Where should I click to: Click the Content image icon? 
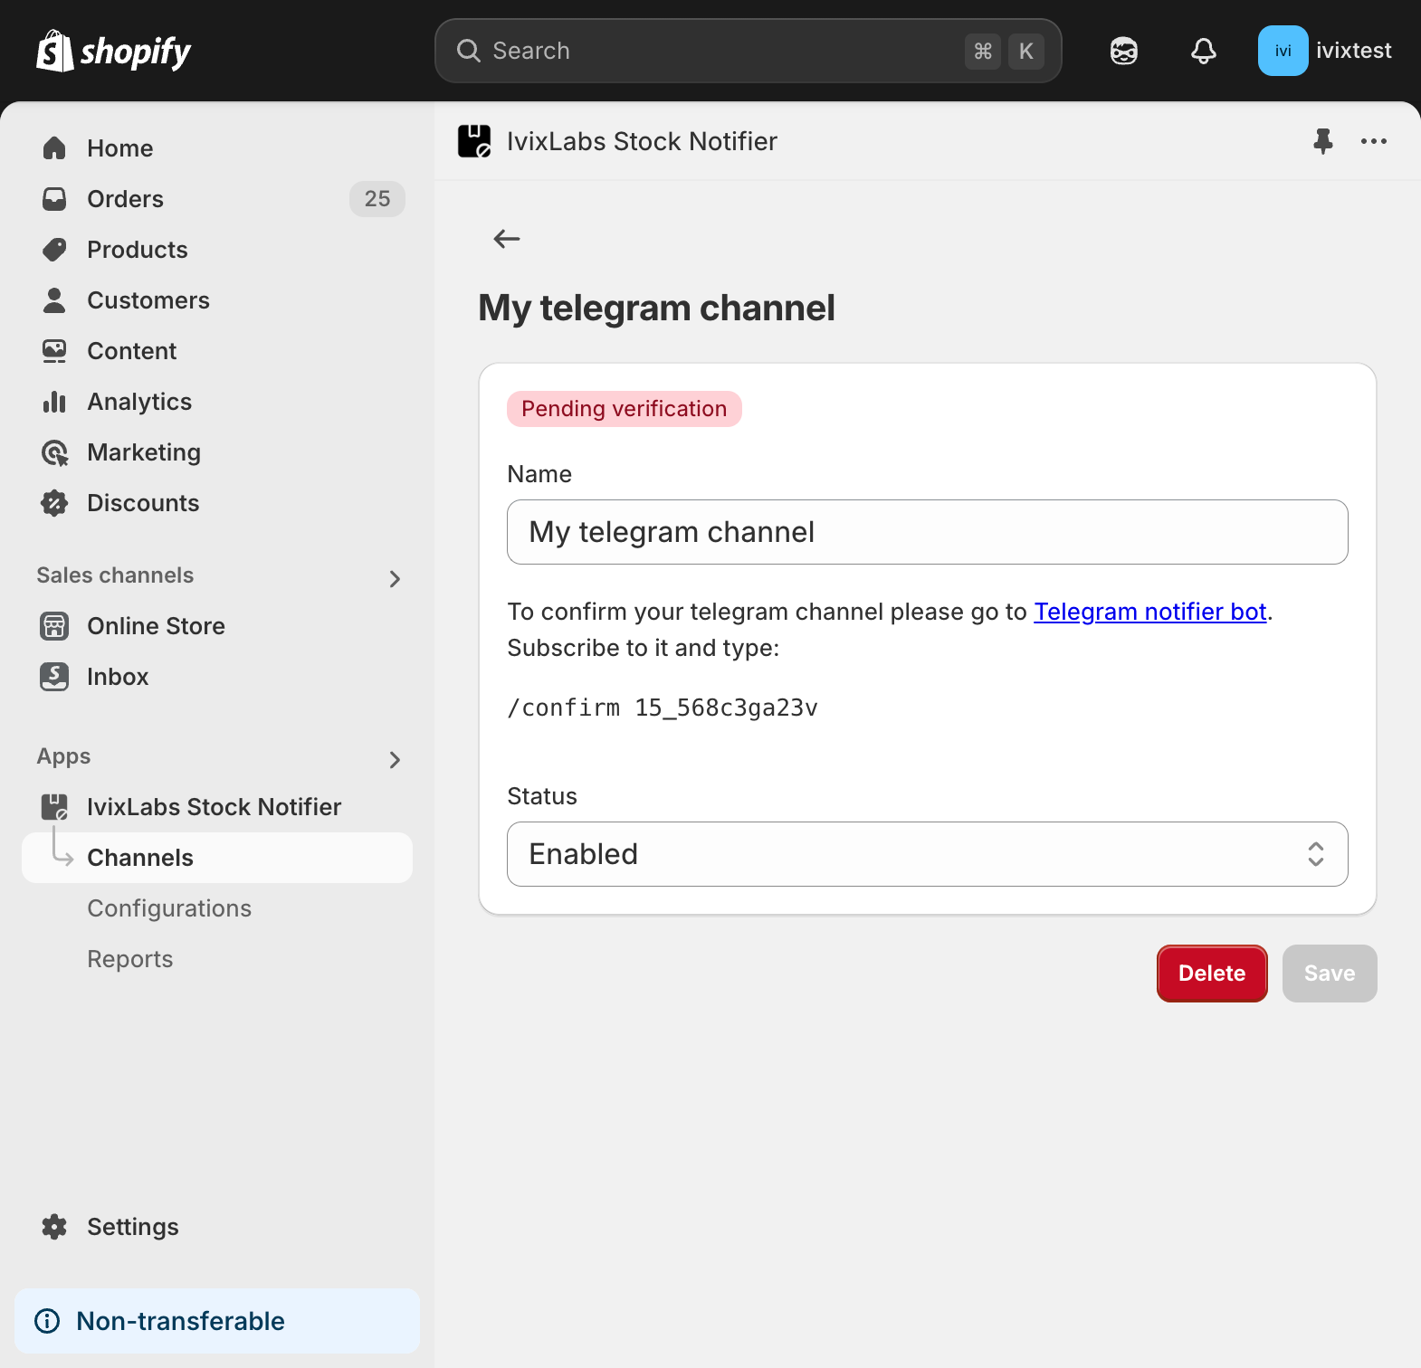54,351
